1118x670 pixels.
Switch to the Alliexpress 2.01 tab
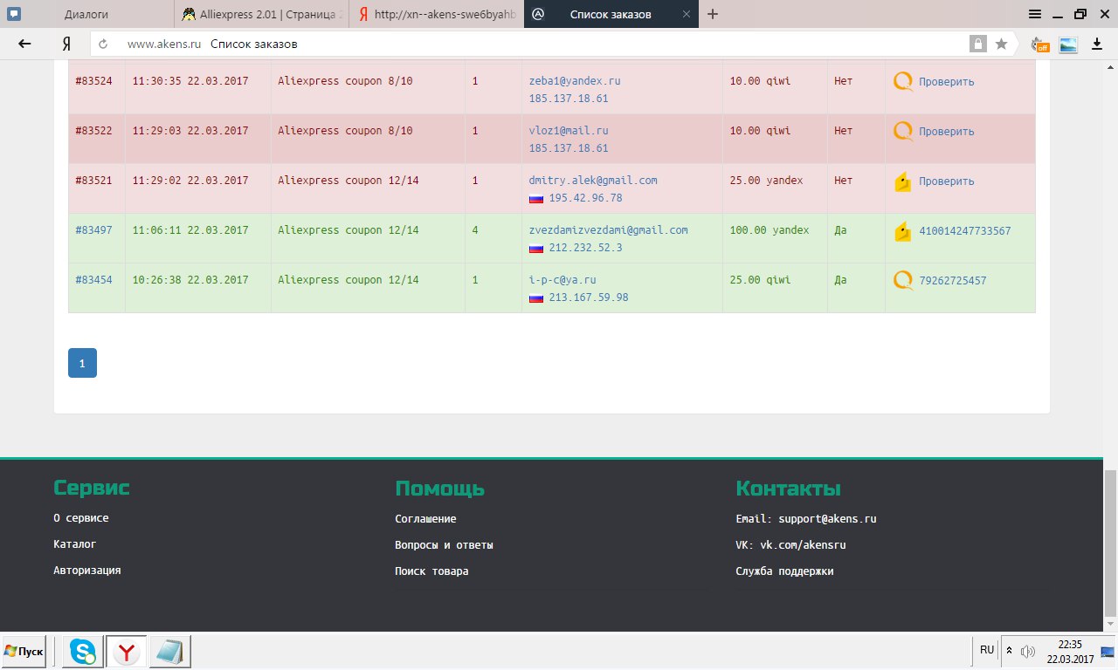[x=262, y=14]
